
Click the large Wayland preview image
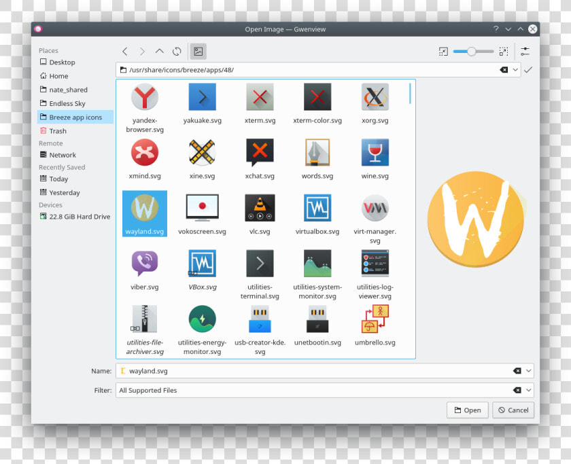click(x=476, y=219)
